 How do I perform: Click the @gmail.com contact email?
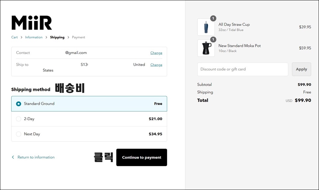click(x=76, y=53)
